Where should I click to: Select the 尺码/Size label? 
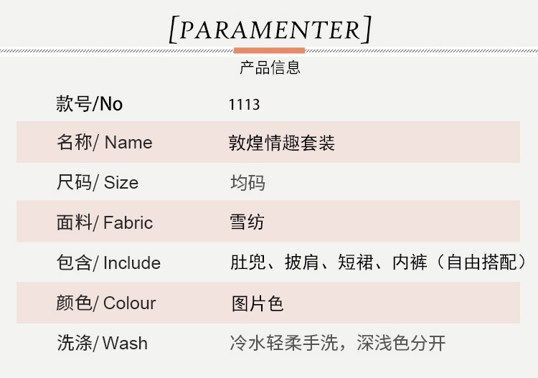(98, 182)
